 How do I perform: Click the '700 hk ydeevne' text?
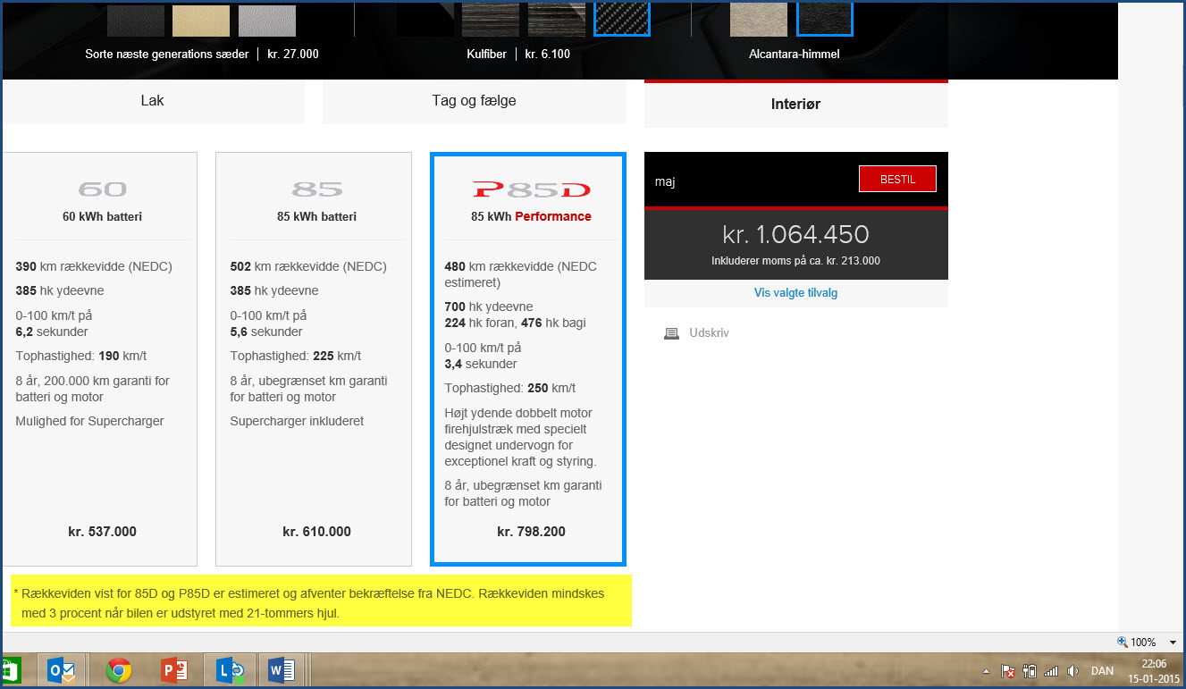tap(489, 307)
